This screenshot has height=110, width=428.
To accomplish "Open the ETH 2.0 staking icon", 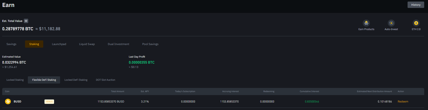I will (x=416, y=23).
